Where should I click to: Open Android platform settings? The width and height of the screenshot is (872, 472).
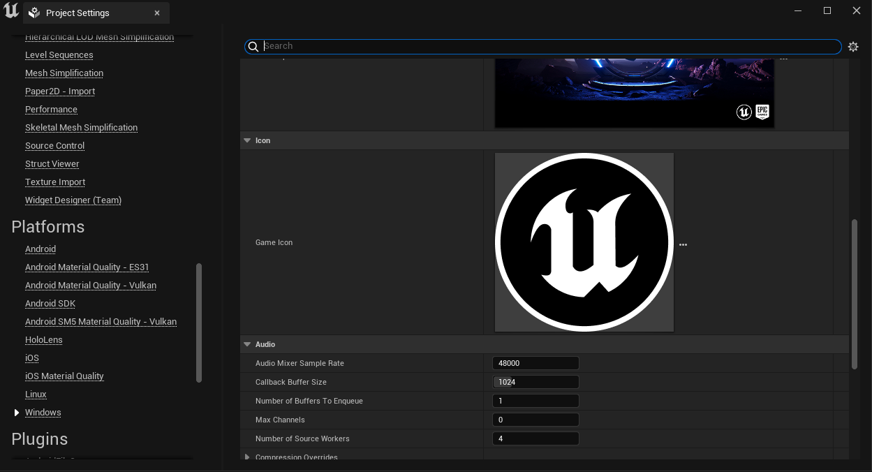tap(40, 249)
